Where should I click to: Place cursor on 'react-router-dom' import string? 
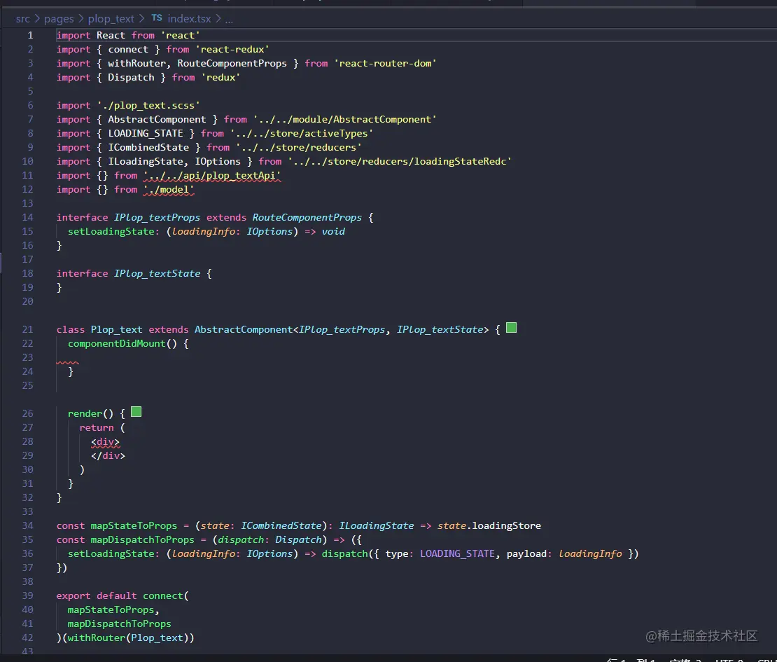[x=385, y=64]
